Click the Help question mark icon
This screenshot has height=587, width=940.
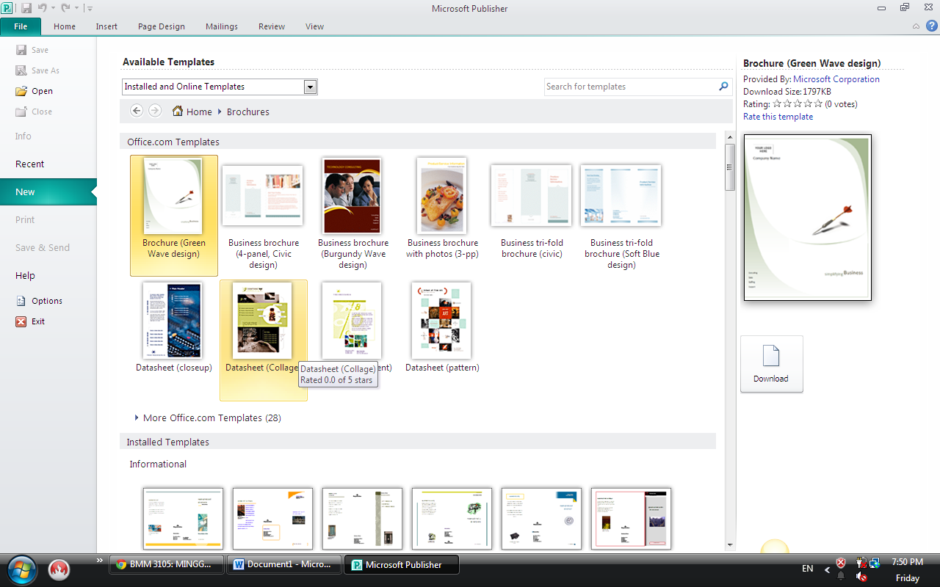pos(932,26)
